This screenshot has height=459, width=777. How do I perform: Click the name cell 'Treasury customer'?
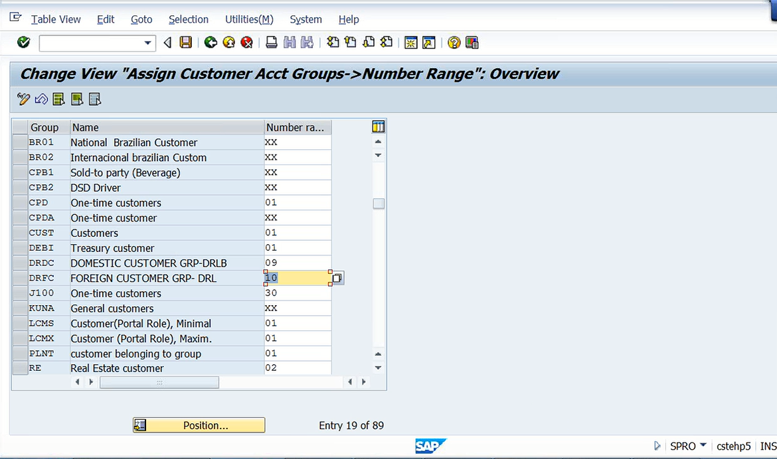167,248
